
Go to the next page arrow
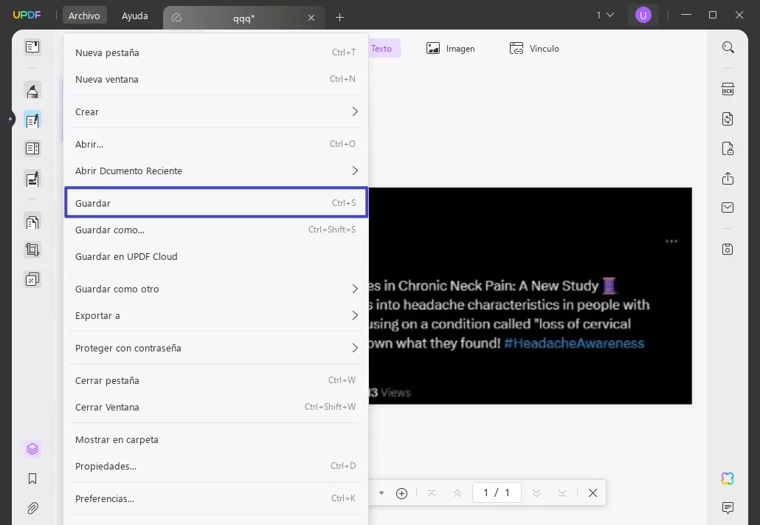[536, 493]
